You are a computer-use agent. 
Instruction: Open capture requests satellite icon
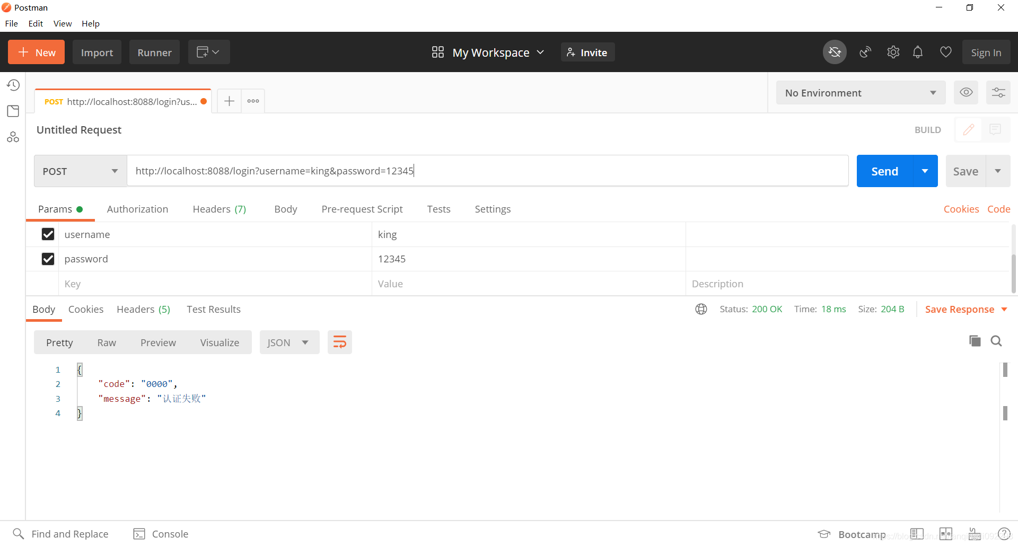(865, 52)
